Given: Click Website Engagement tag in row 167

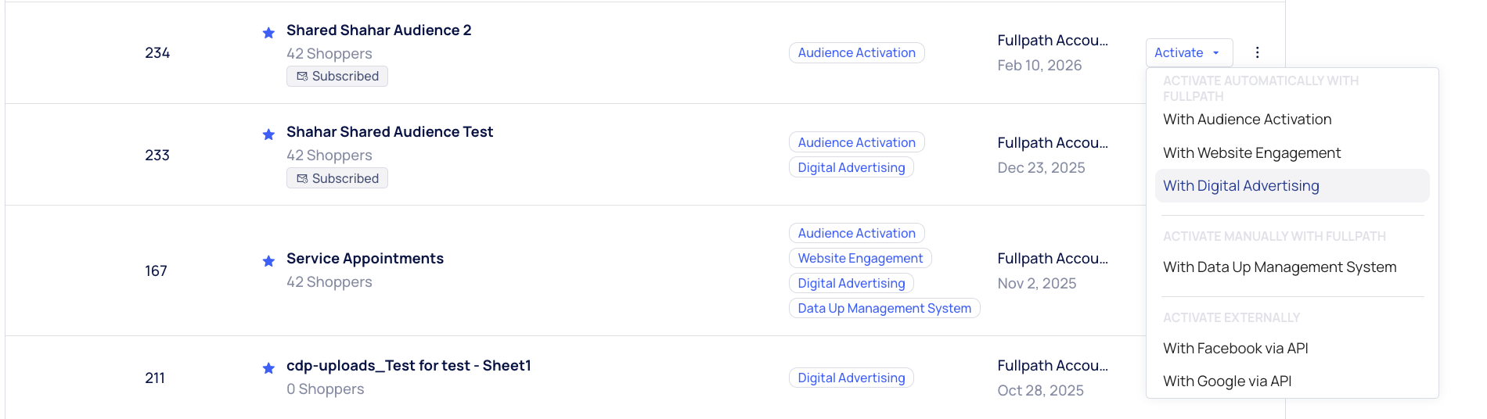Looking at the screenshot, I should 860,258.
